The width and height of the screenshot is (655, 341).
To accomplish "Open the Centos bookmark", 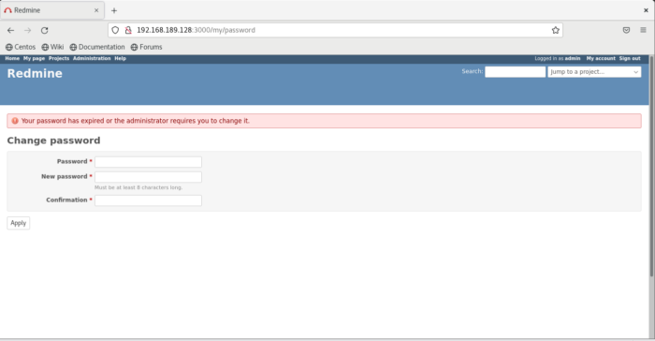I will pyautogui.click(x=21, y=47).
